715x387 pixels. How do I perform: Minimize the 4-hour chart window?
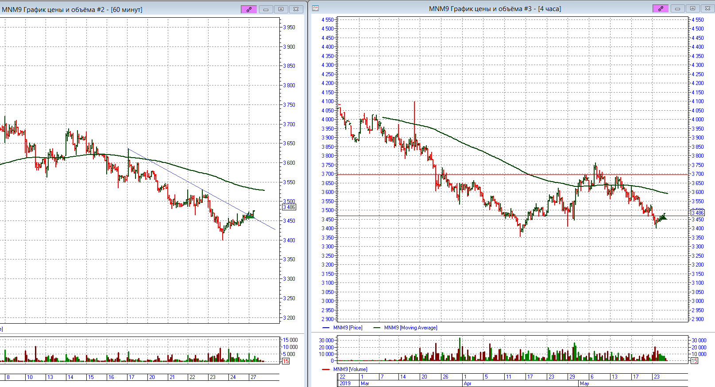pyautogui.click(x=677, y=8)
